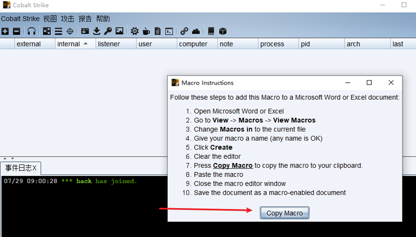Screen dimensions: 416x237
Task: Open the 帮助 (Help) menu
Action: pyautogui.click(x=103, y=19)
